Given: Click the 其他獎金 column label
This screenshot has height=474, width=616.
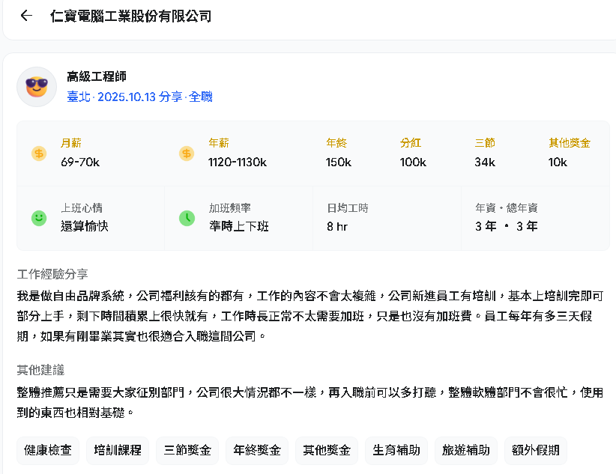Looking at the screenshot, I should [x=570, y=143].
